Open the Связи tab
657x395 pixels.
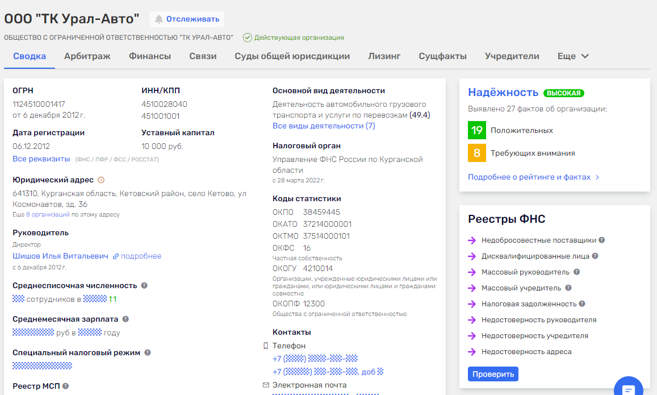pos(203,56)
